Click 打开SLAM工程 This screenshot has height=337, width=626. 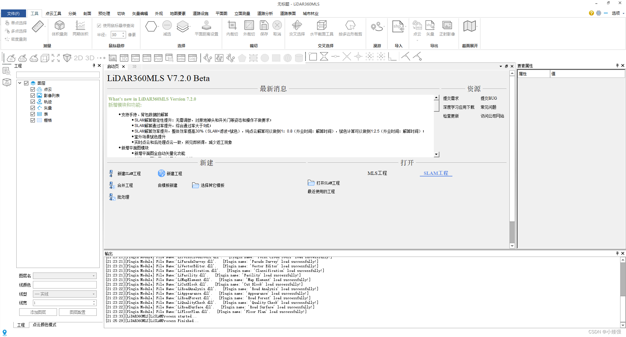tap(324, 183)
